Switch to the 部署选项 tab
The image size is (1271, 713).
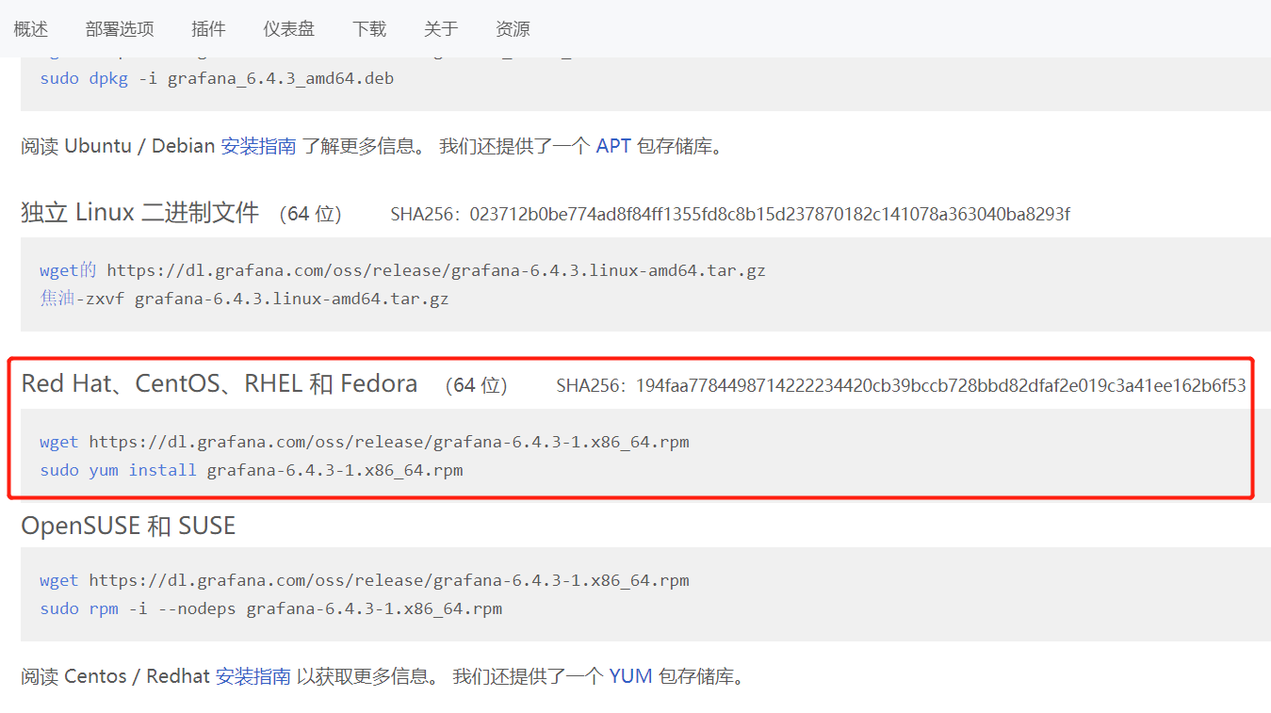pyautogui.click(x=120, y=29)
